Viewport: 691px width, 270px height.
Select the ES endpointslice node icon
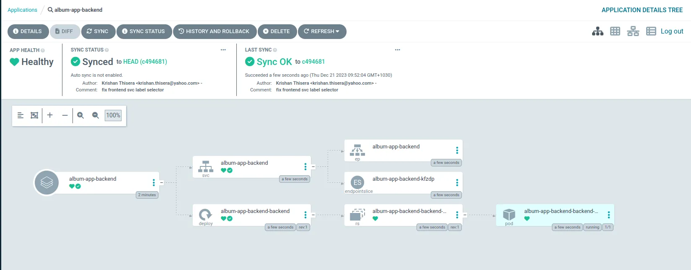click(x=357, y=182)
